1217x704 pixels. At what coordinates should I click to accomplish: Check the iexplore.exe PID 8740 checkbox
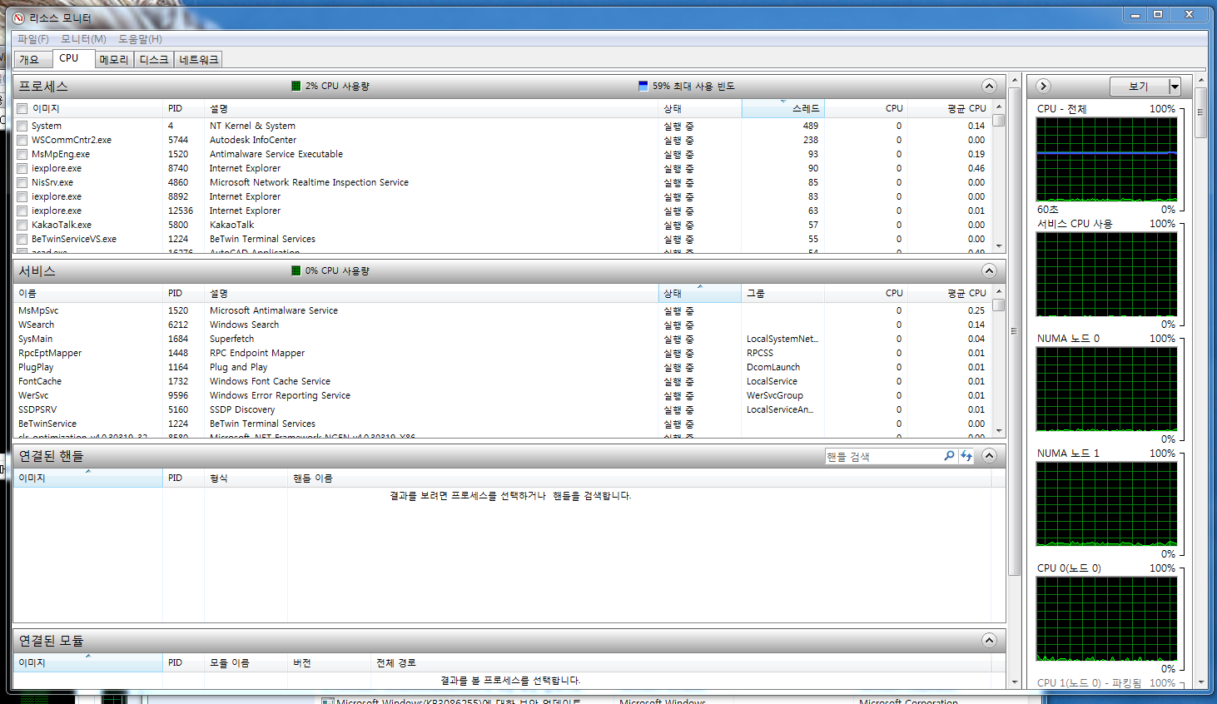22,169
